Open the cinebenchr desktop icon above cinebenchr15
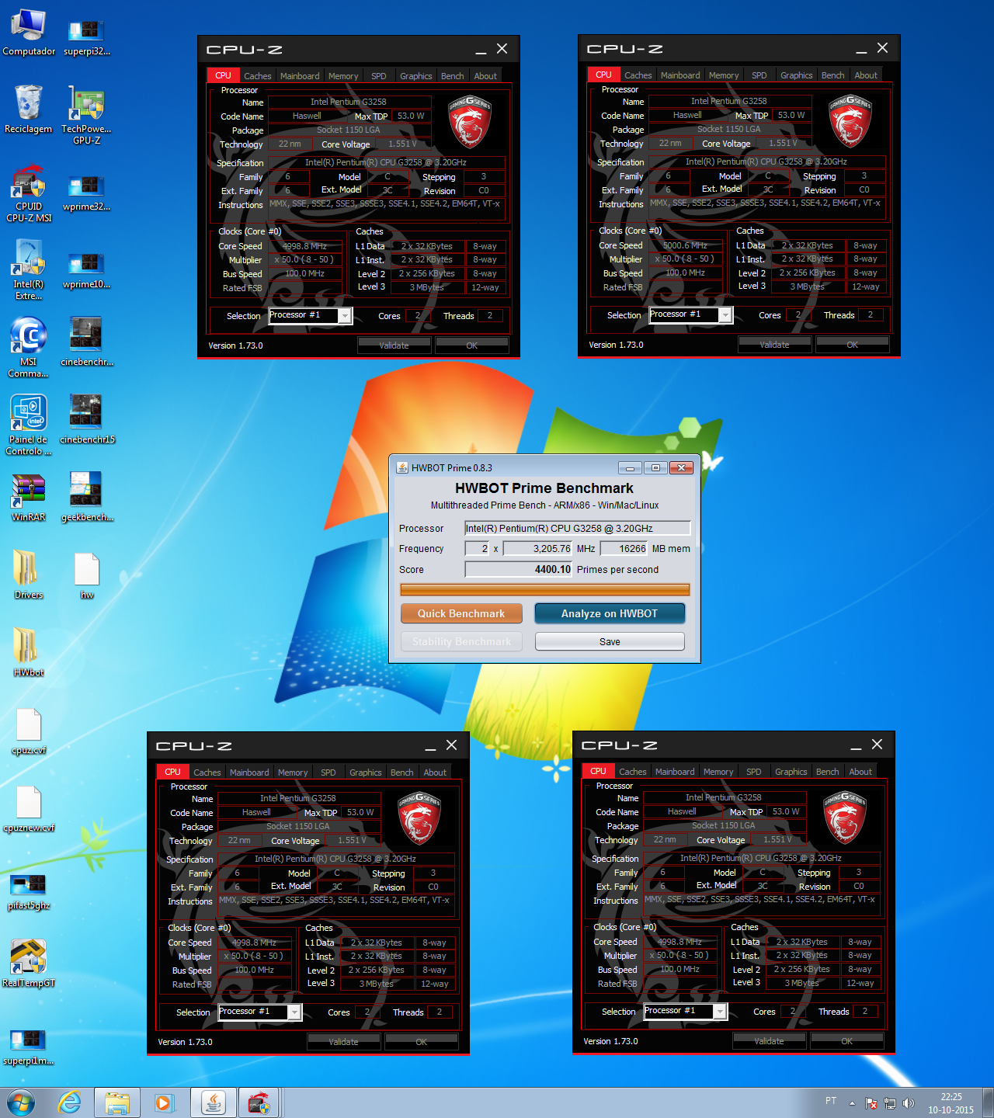Viewport: 994px width, 1118px height. 87,342
